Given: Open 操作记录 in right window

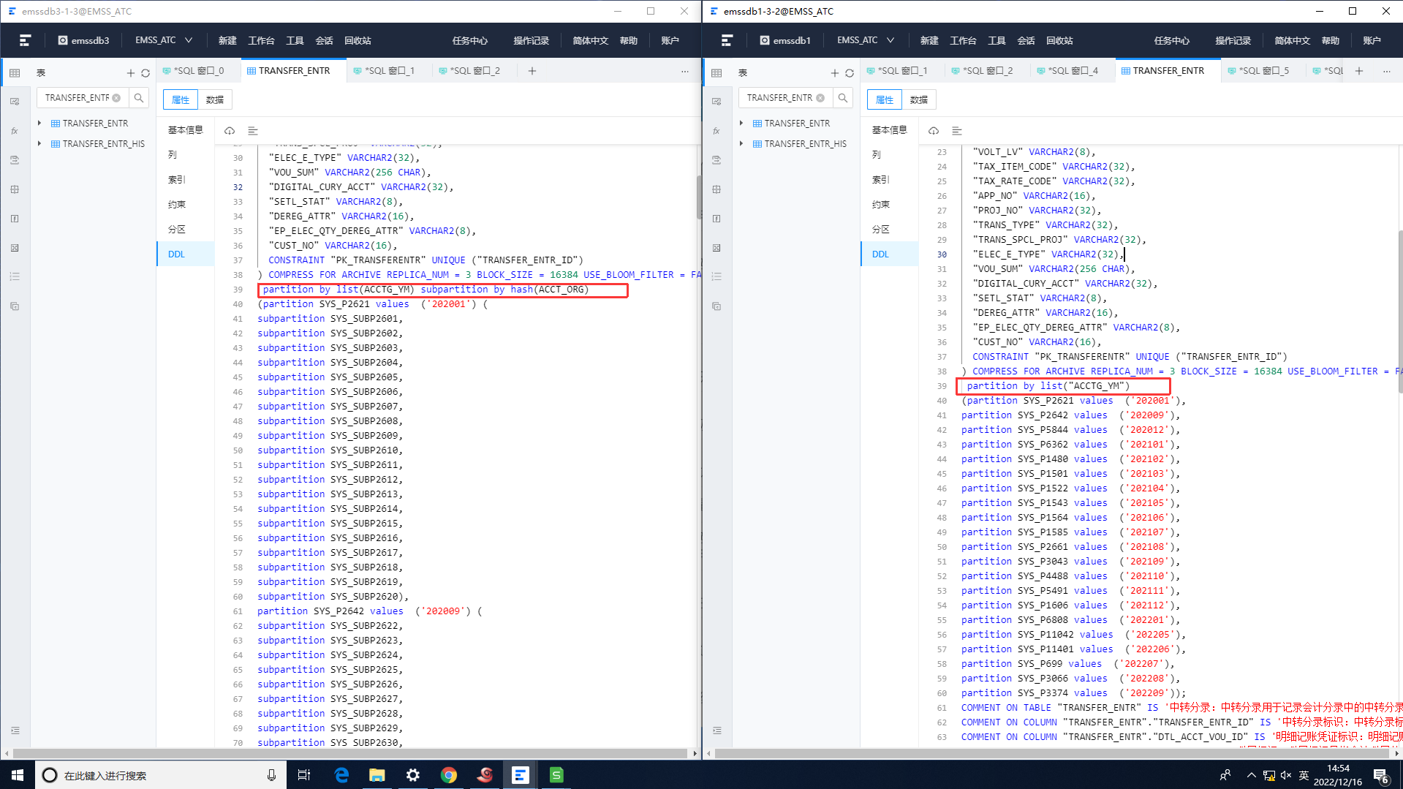Looking at the screenshot, I should [x=1233, y=40].
